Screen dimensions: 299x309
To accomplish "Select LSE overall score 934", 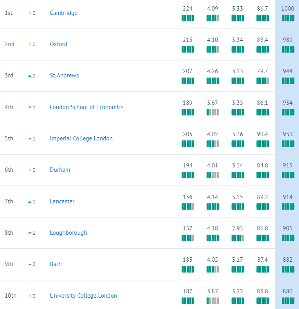I will click(x=288, y=102).
